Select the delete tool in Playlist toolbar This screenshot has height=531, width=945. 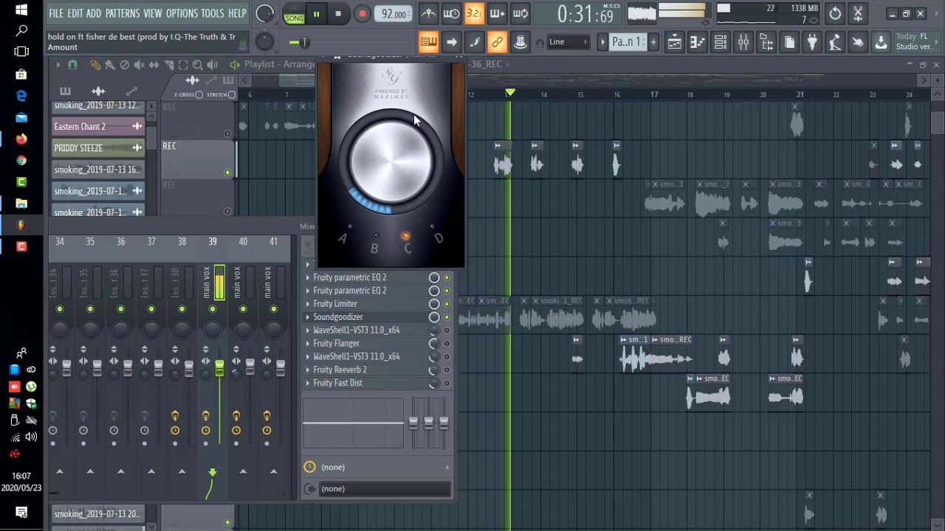tap(124, 65)
